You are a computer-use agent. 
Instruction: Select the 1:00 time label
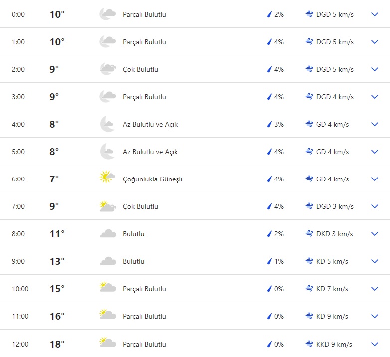coord(18,42)
